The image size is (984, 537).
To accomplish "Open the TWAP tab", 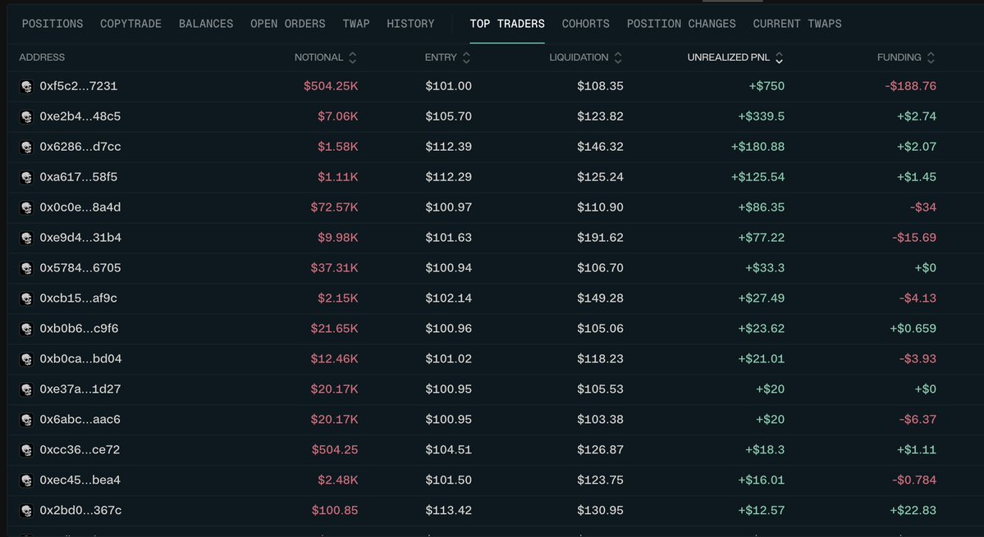I will point(356,24).
